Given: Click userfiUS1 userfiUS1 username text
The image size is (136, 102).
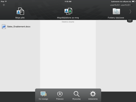Looking at the screenshot, I should point(120,5).
